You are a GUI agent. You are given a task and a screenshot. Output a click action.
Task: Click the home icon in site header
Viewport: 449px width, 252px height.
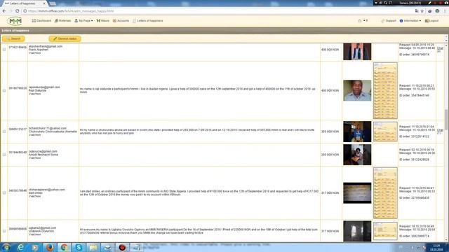click(359, 20)
